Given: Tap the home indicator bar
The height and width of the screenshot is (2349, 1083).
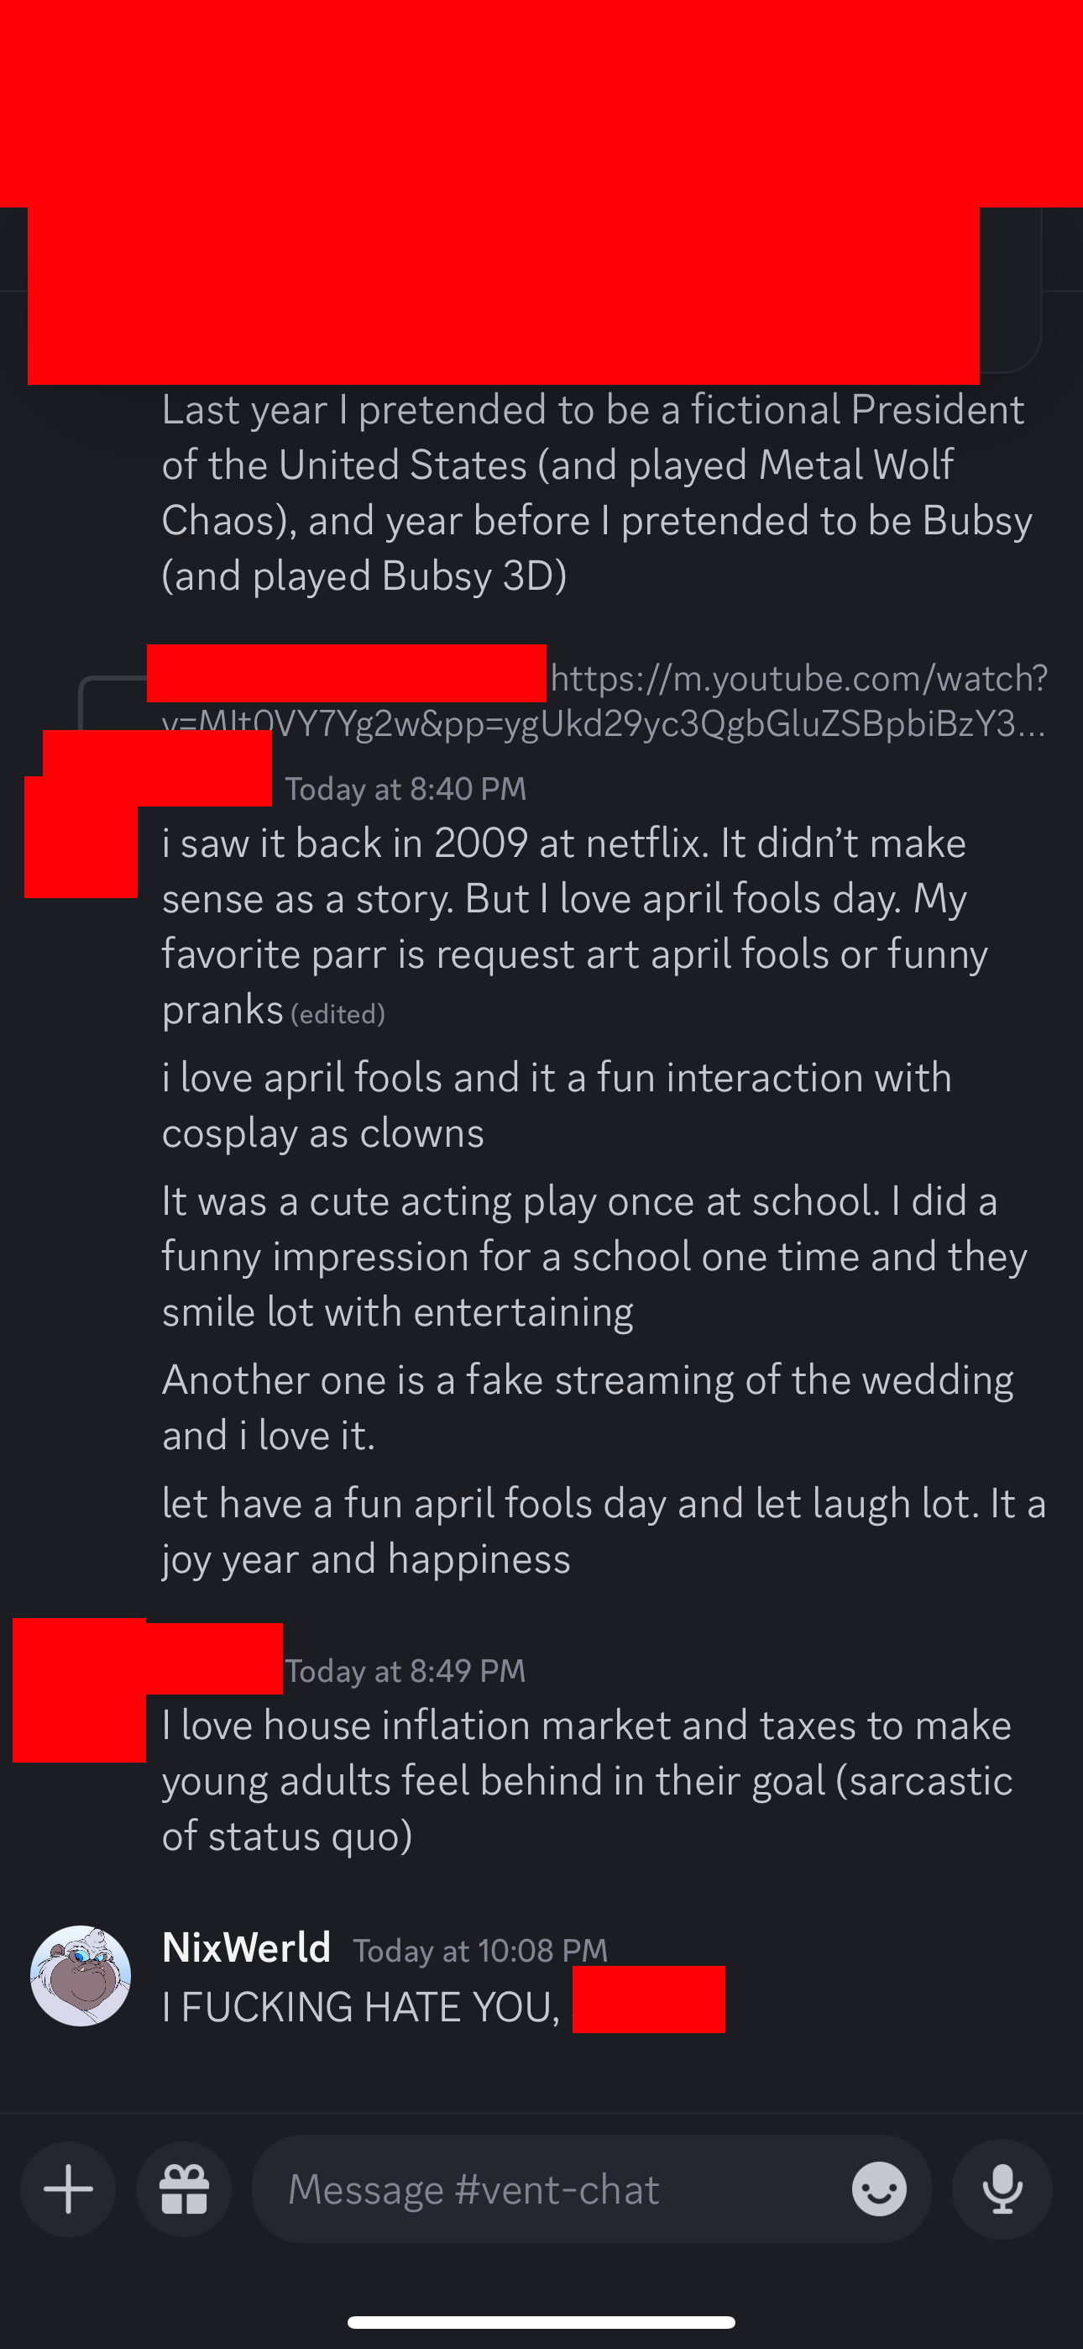Looking at the screenshot, I should coord(541,2321).
